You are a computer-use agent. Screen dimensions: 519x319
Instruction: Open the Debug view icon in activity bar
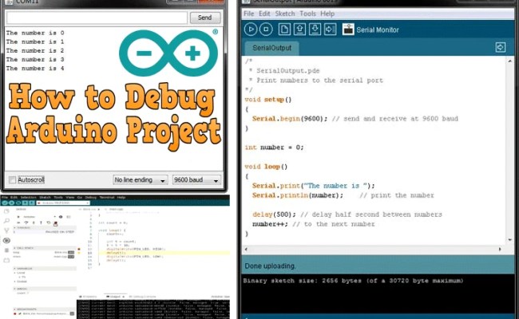[x=6, y=240]
